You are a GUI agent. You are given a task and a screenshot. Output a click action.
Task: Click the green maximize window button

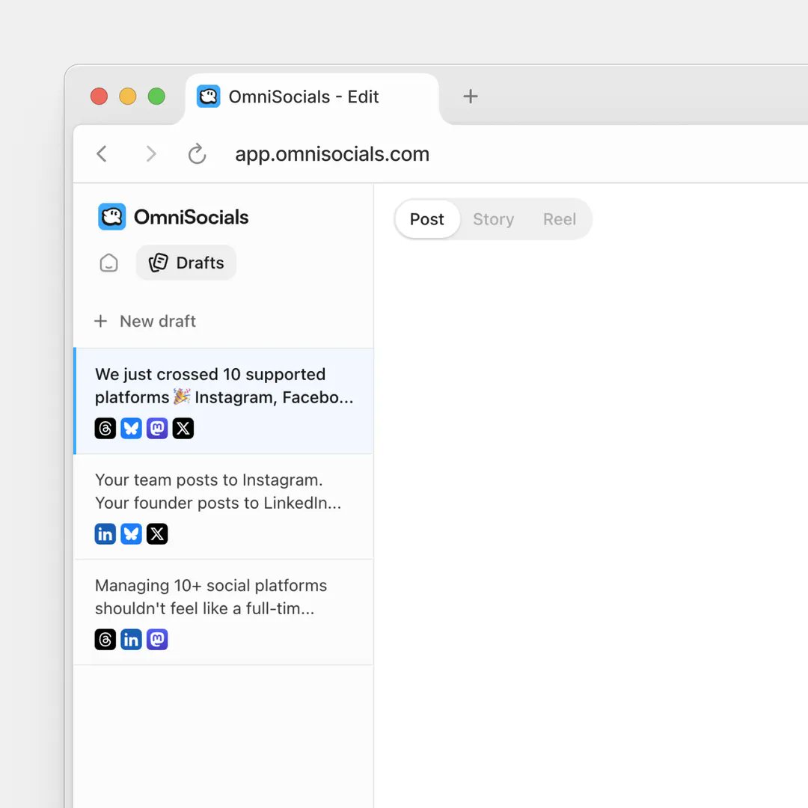coord(156,97)
